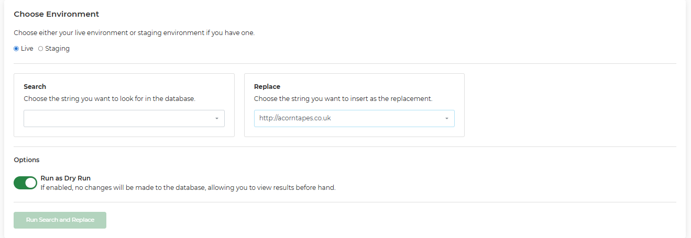This screenshot has height=238, width=691.
Task: Click the Options section heading
Action: point(27,160)
